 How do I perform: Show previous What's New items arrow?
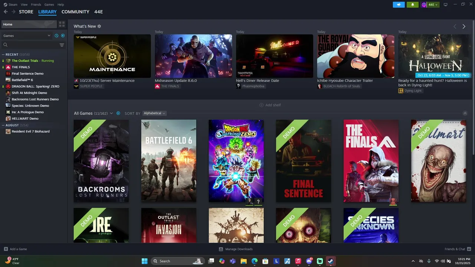point(455,26)
